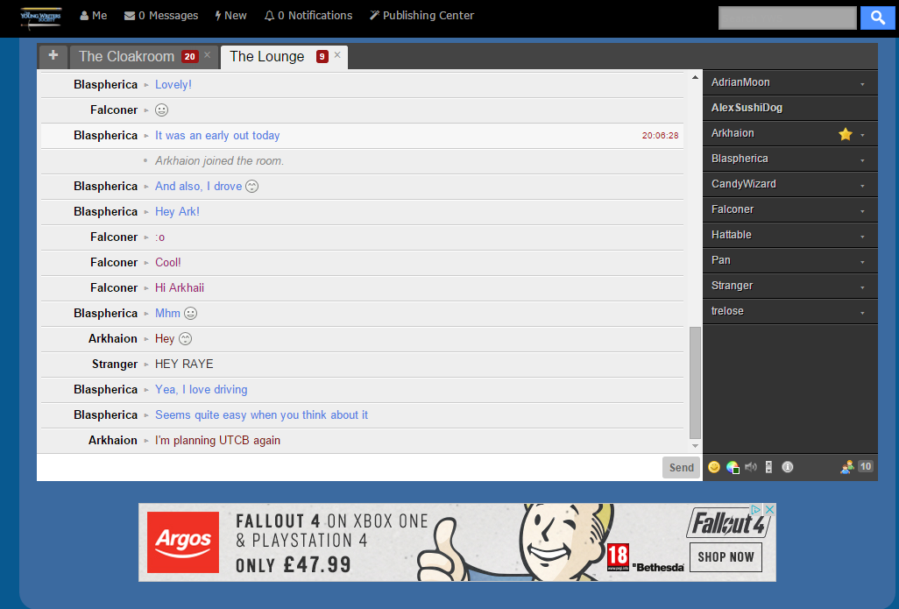
Task: Open the New lightning menu
Action: click(x=230, y=16)
